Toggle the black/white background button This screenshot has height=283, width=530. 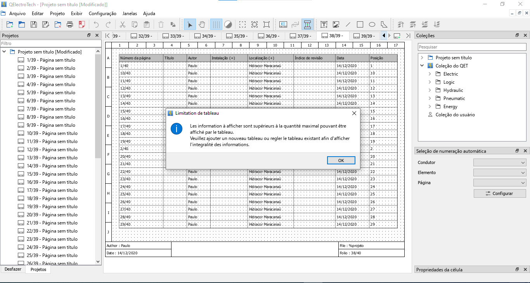(228, 24)
